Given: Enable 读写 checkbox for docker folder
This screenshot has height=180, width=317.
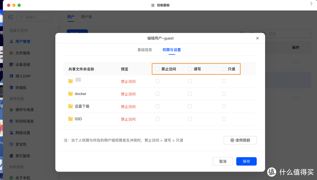Looking at the screenshot, I should [x=190, y=94].
